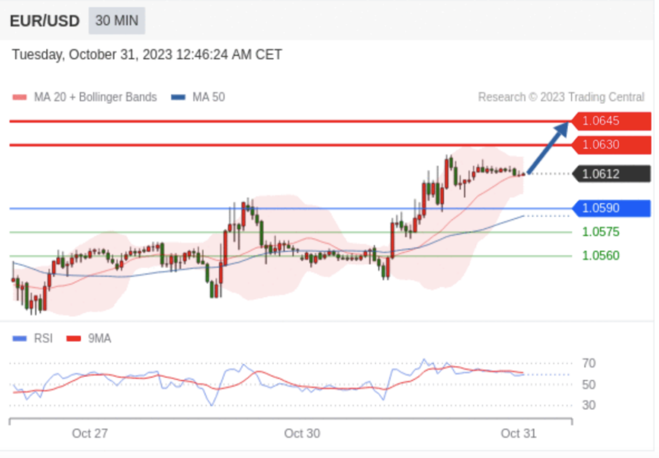
Task: Toggle the MA 50 legend label
Action: click(209, 97)
